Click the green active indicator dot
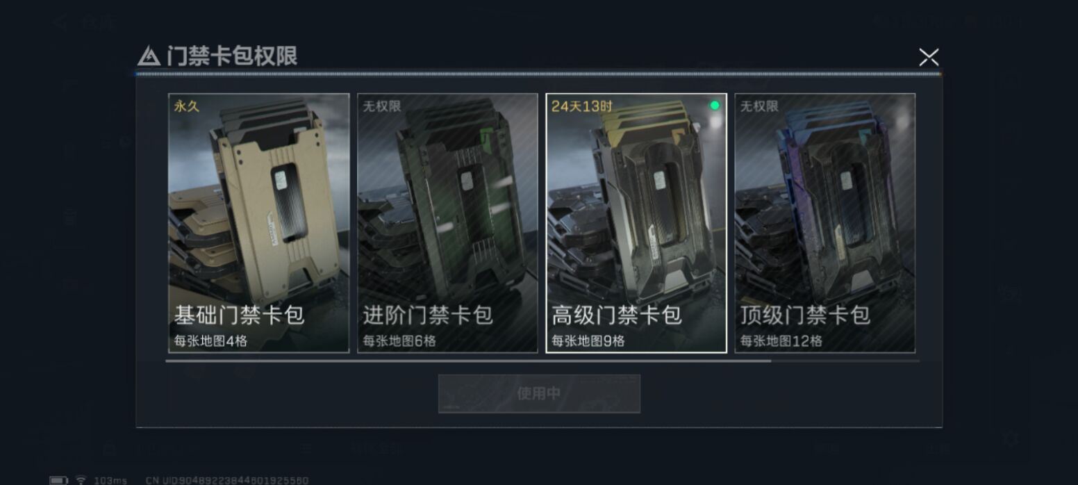Screen dimensions: 1078x485 [x=715, y=106]
